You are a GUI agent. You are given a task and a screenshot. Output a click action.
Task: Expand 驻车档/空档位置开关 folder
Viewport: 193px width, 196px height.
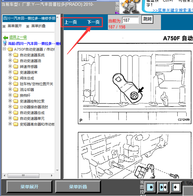[x=10, y=83]
